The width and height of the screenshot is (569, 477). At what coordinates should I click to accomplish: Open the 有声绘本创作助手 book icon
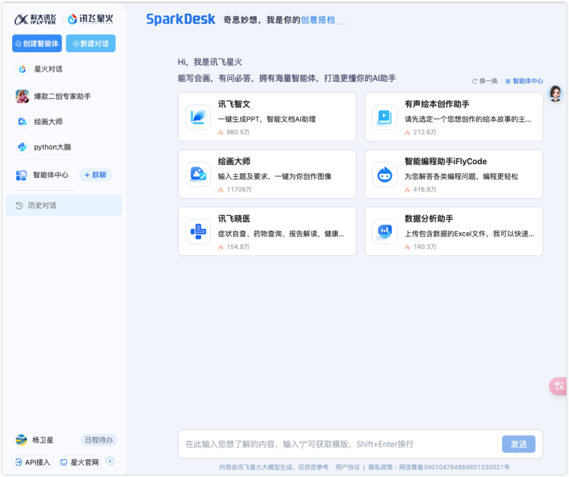[x=385, y=116]
